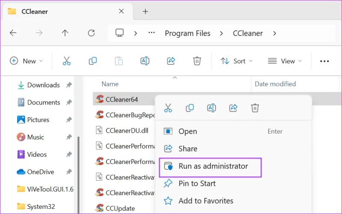Open Pictures in the sidebar
Screen dimensions: 342x214
pos(38,120)
